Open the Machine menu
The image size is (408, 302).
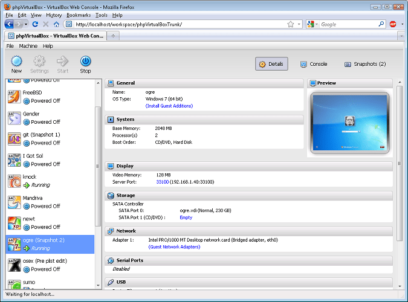click(x=28, y=46)
